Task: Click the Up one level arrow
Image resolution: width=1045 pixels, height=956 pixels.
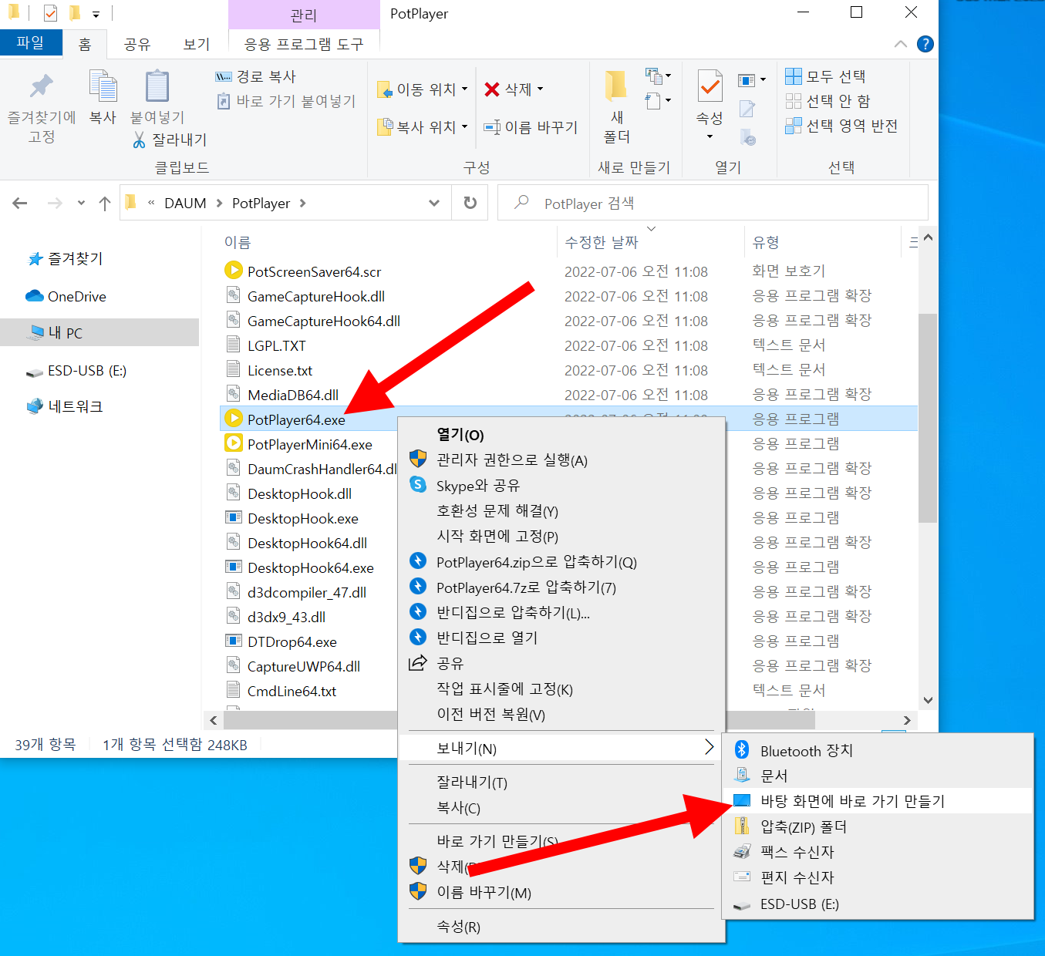Action: pyautogui.click(x=105, y=203)
